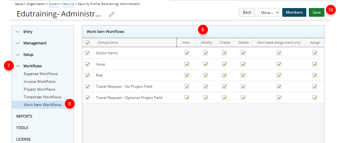Open the LICENSE section

[23, 139]
